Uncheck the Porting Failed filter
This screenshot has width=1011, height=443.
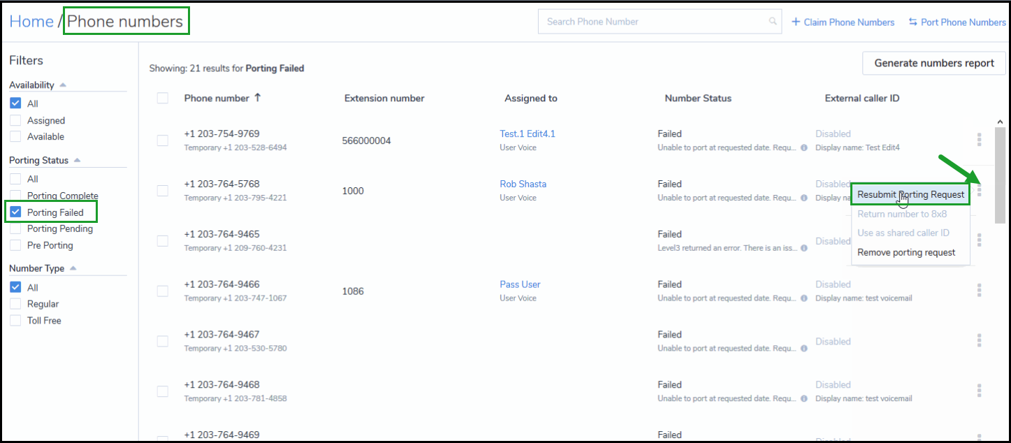(x=15, y=212)
